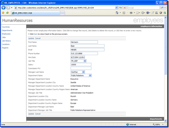The width and height of the screenshot is (169, 128).
Task: Click the Internet security zone indicator
Action: [x=131, y=125]
